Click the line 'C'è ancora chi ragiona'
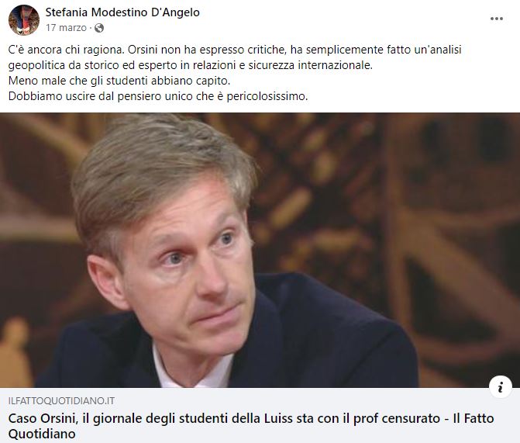The width and height of the screenshot is (520, 443). [67, 50]
